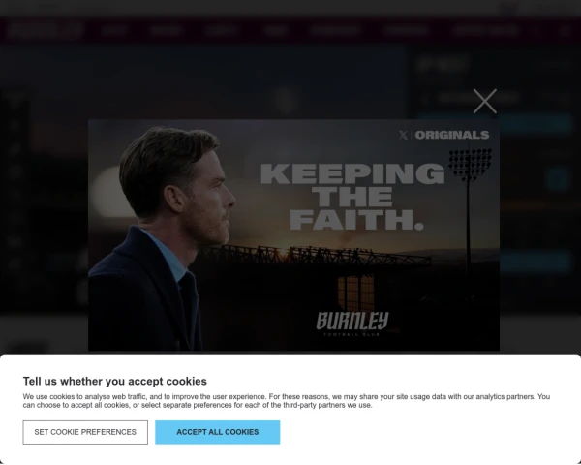Click the Burnley Football Club logo in promo
581x465 pixels.
[352, 324]
